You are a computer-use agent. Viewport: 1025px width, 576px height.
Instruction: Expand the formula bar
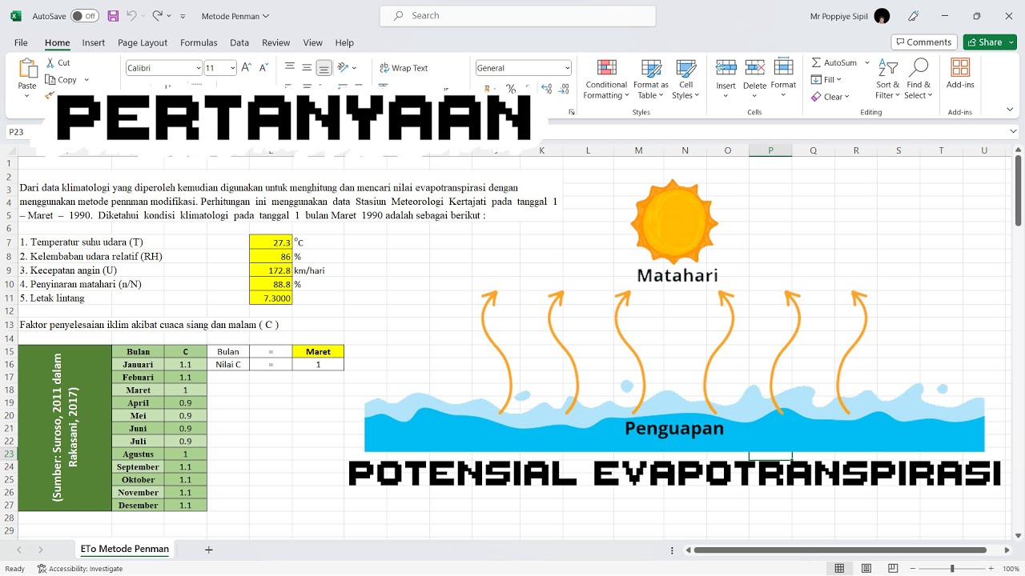pos(1014,131)
